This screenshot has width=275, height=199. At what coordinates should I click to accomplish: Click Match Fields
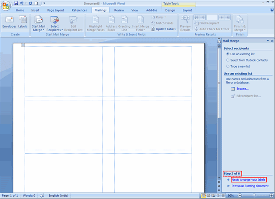tap(162, 23)
